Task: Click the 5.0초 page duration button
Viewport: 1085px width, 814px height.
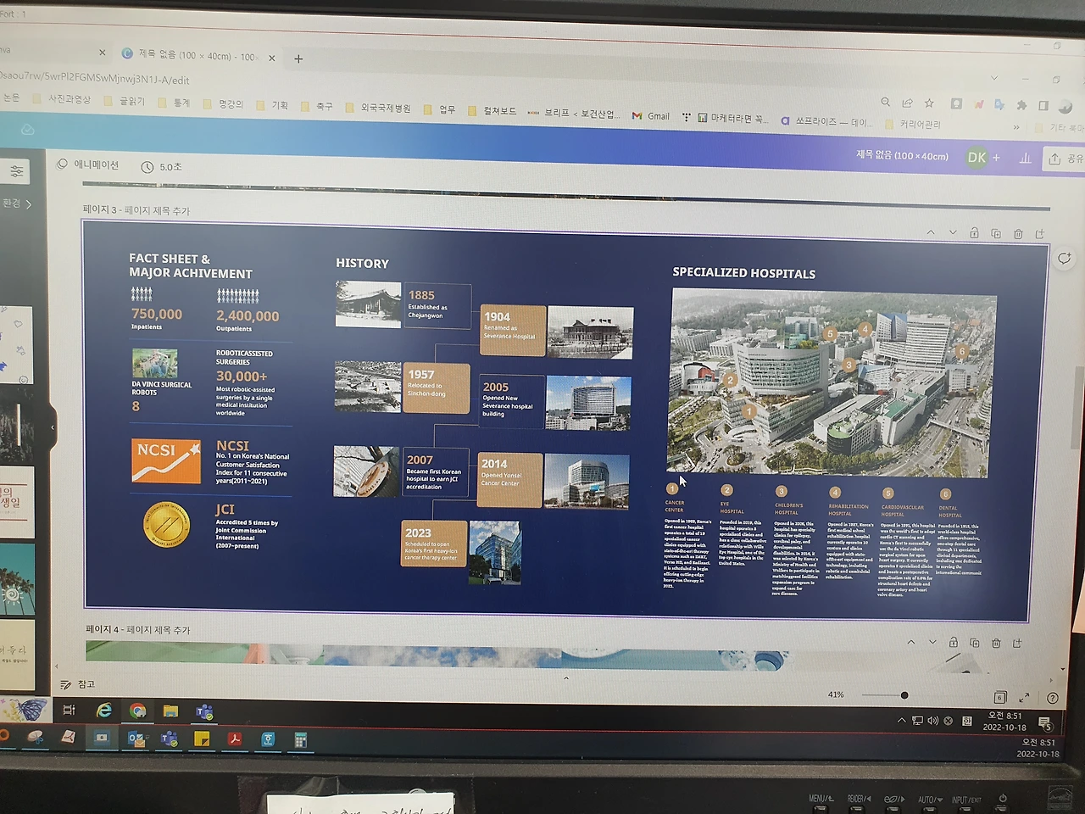Action: pos(162,167)
